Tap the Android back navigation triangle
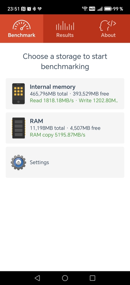Viewport: 130px width, 285px height. pyautogui.click(x=37, y=278)
